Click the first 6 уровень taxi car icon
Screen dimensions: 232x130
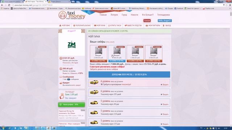click(94, 82)
